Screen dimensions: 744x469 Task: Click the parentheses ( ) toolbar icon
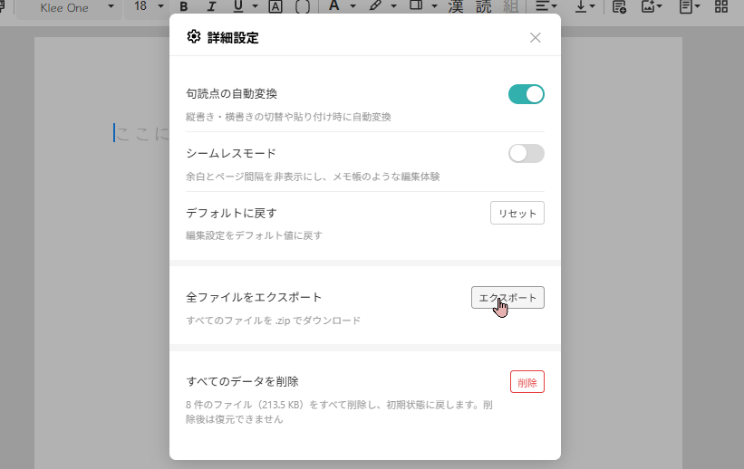[303, 6]
